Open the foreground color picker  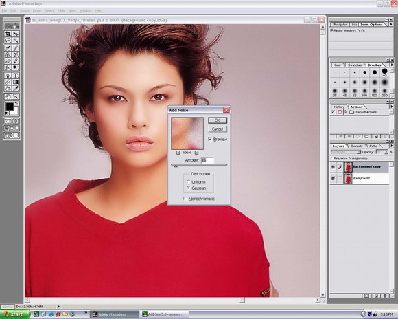[x=10, y=107]
